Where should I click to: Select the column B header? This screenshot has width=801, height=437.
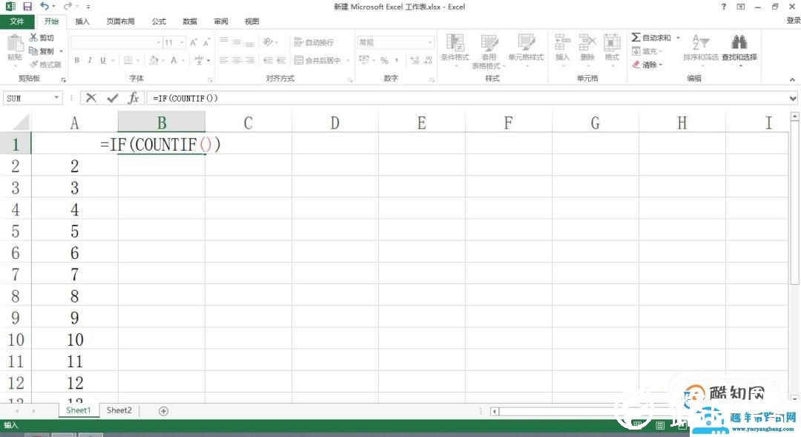161,122
